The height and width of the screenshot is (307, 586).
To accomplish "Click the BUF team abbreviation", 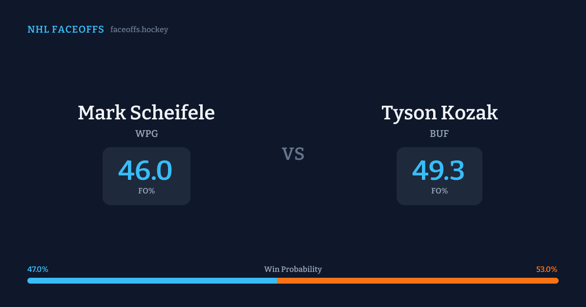I will pyautogui.click(x=439, y=134).
